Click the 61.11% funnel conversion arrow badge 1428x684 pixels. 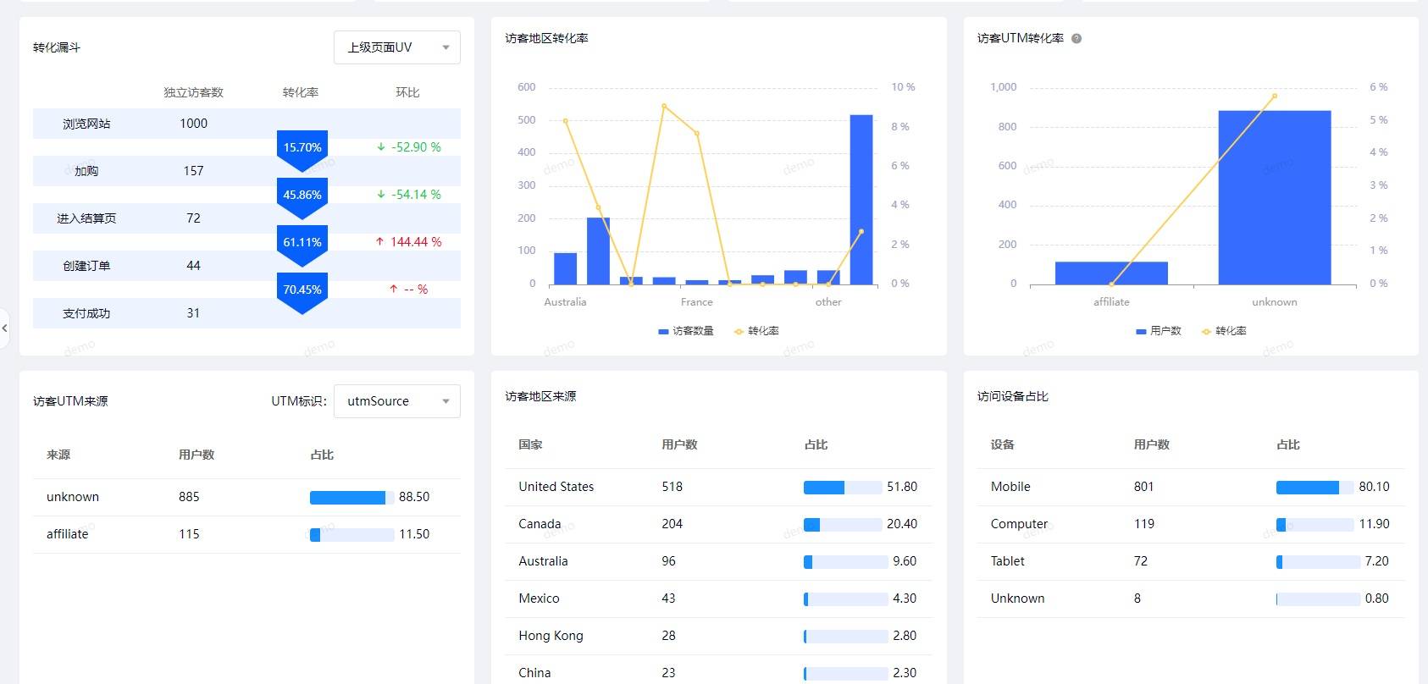tap(302, 243)
